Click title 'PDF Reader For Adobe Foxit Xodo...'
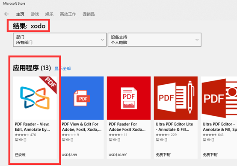The width and height of the screenshot is (237, 166). click(127, 127)
